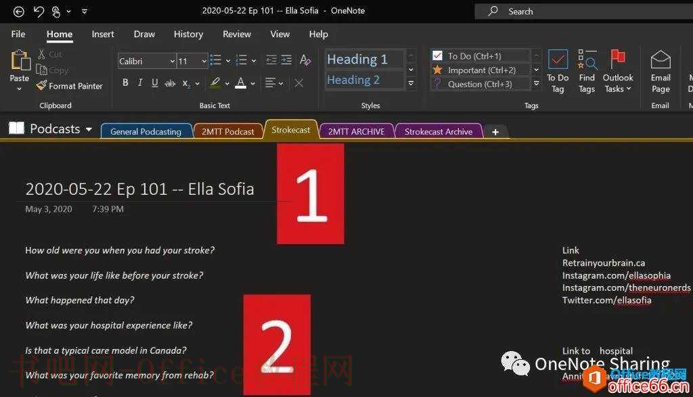The image size is (693, 397).
Task: Click the Paste clipboard icon
Action: pos(20,60)
